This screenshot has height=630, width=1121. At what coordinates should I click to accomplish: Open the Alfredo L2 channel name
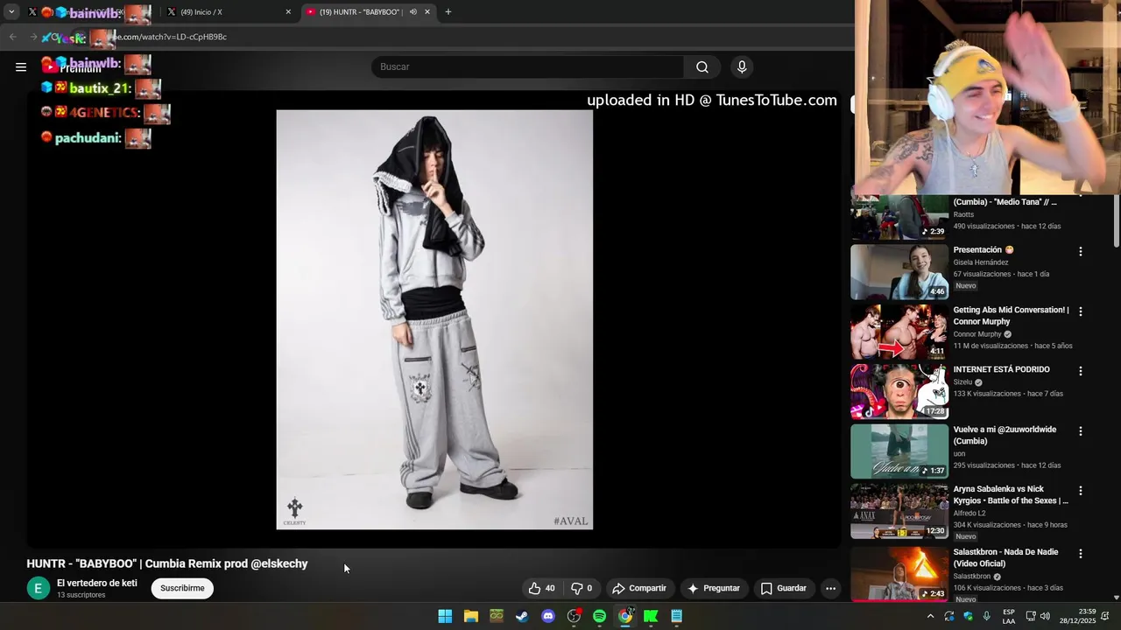tap(971, 513)
